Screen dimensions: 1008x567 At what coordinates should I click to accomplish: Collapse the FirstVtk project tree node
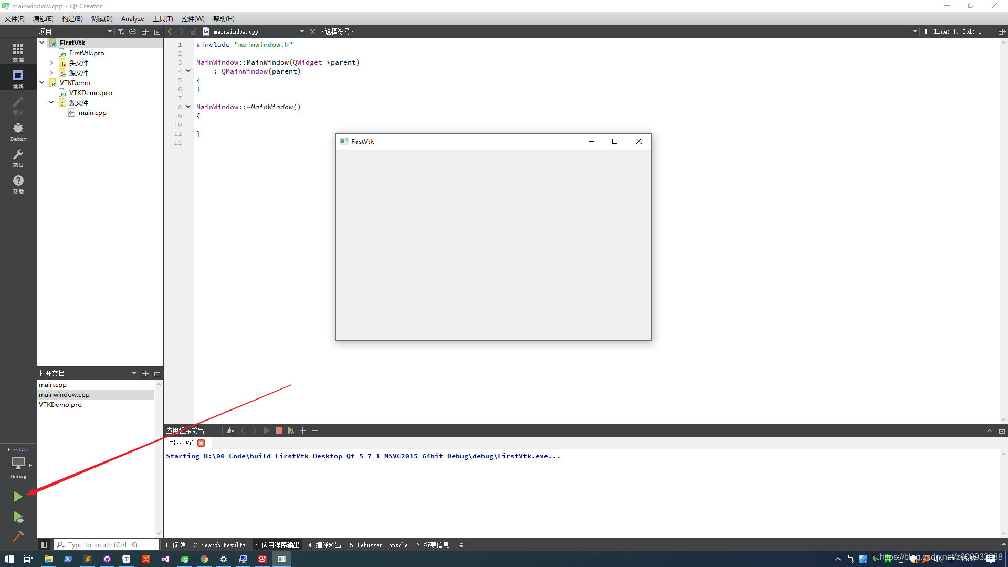(42, 43)
